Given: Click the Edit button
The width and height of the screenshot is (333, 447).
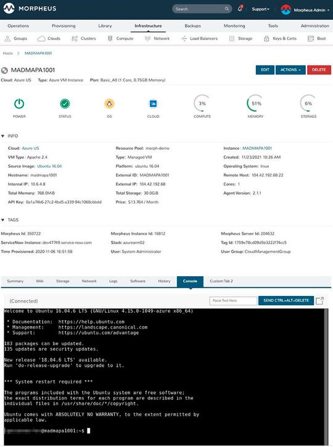Looking at the screenshot, I should click(x=265, y=70).
